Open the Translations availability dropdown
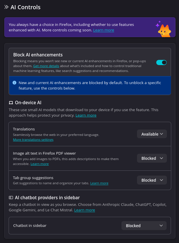 (152, 134)
